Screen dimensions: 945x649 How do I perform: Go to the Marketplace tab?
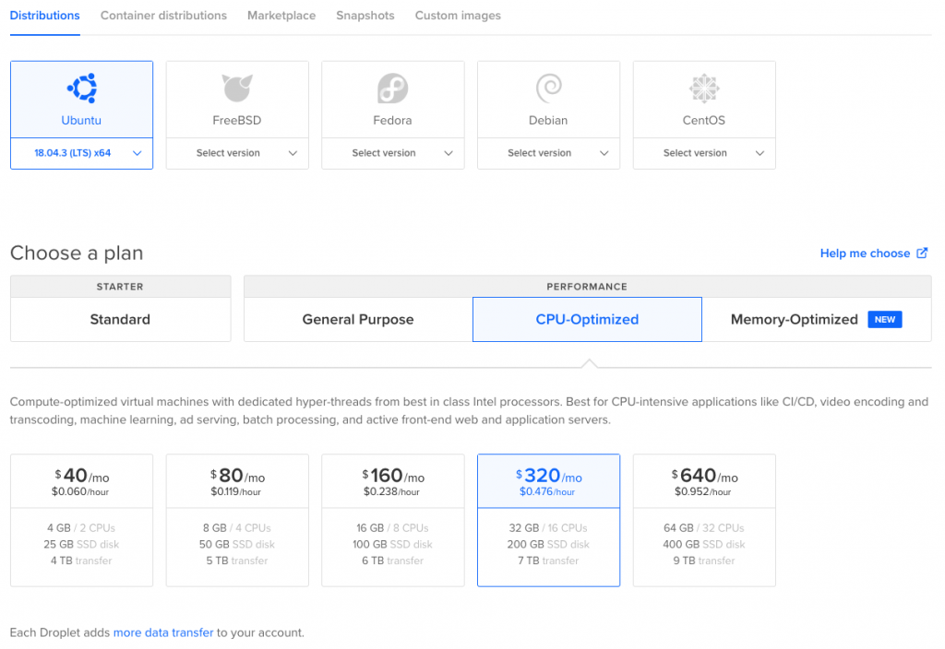(x=281, y=16)
